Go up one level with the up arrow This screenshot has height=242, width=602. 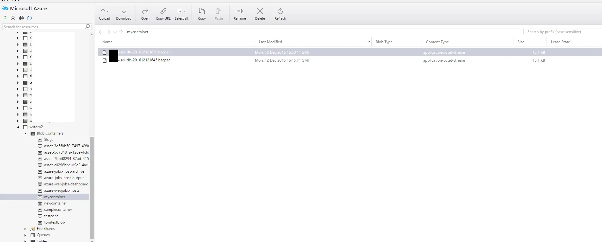pos(121,32)
